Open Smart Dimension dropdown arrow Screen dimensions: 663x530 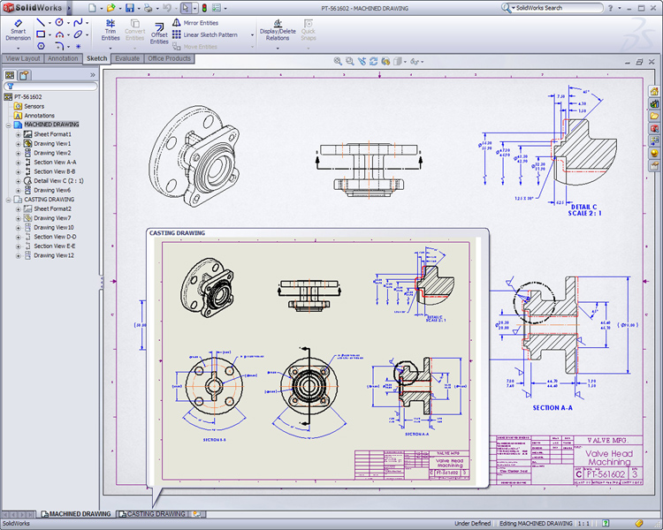(19, 48)
